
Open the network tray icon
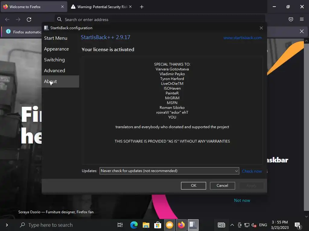(247, 225)
